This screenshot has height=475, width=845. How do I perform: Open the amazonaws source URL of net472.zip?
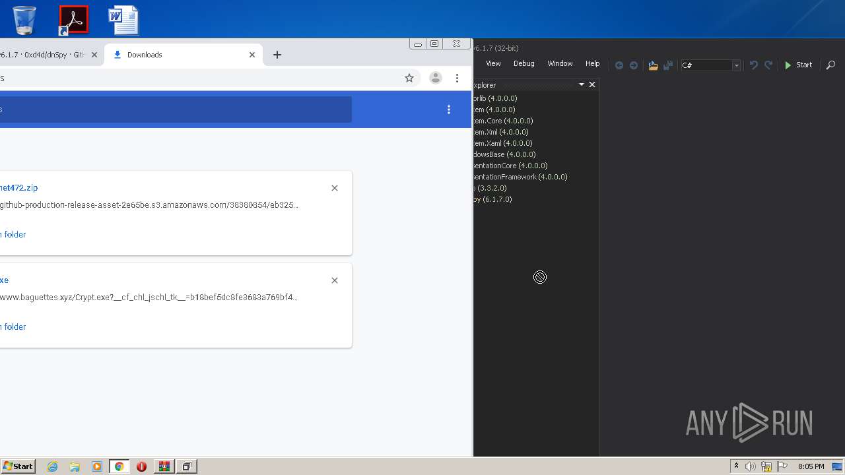(149, 205)
